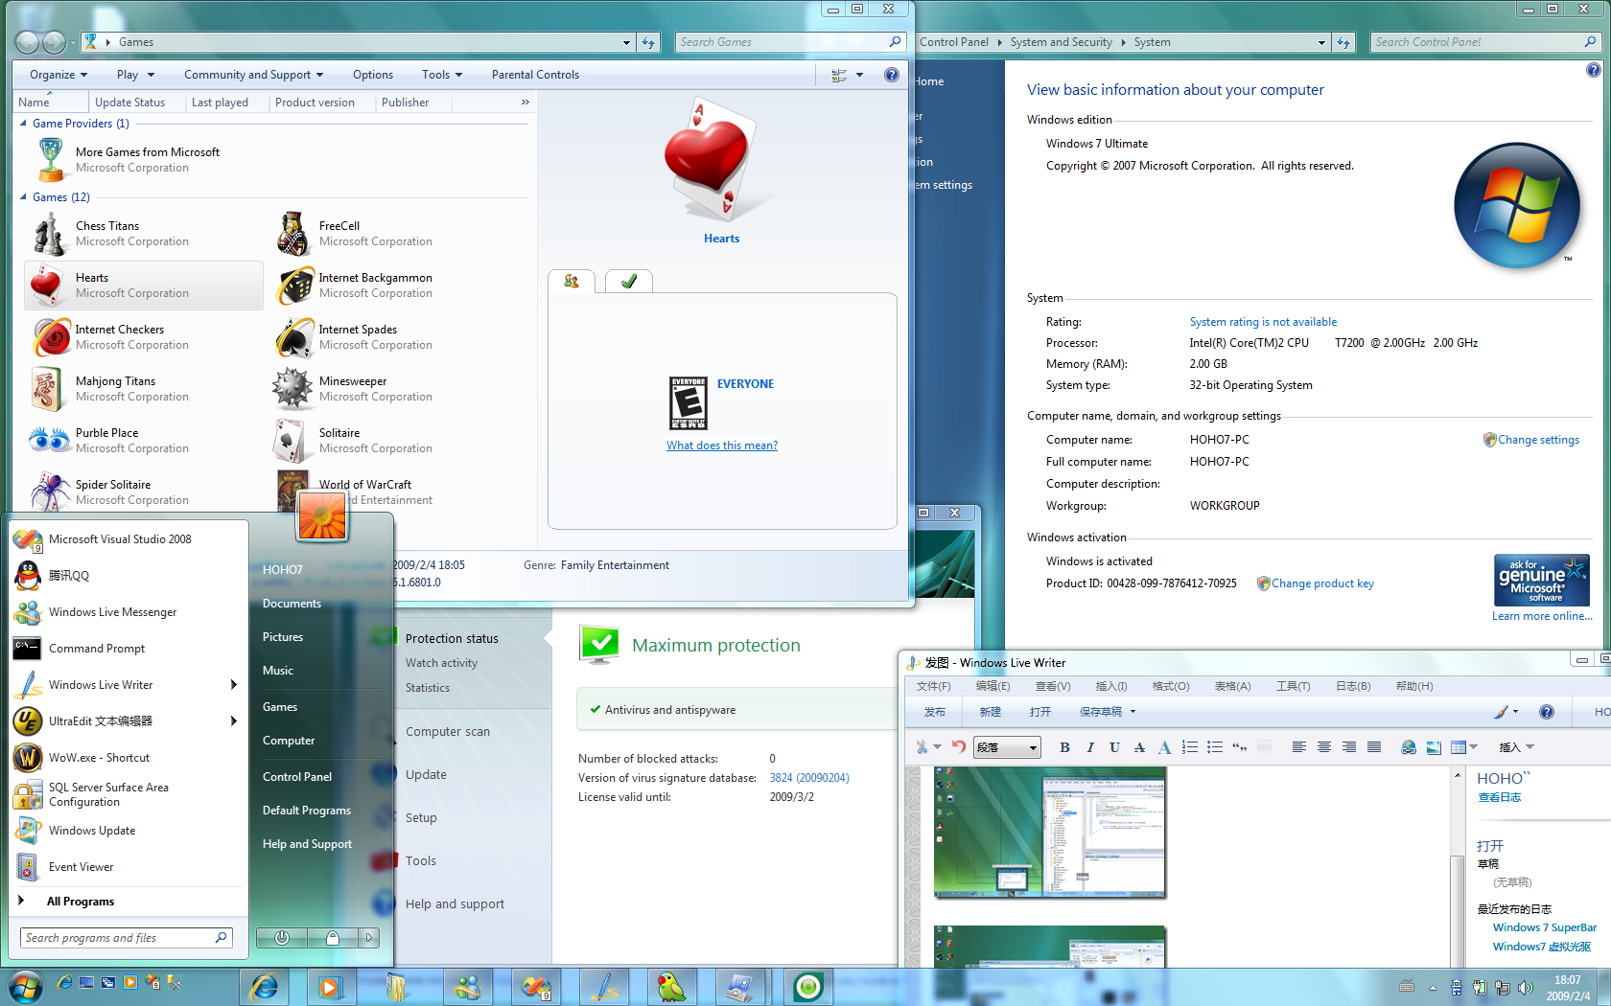The image size is (1611, 1006).
Task: Click the green parrot icon on taskbar
Action: [x=672, y=987]
